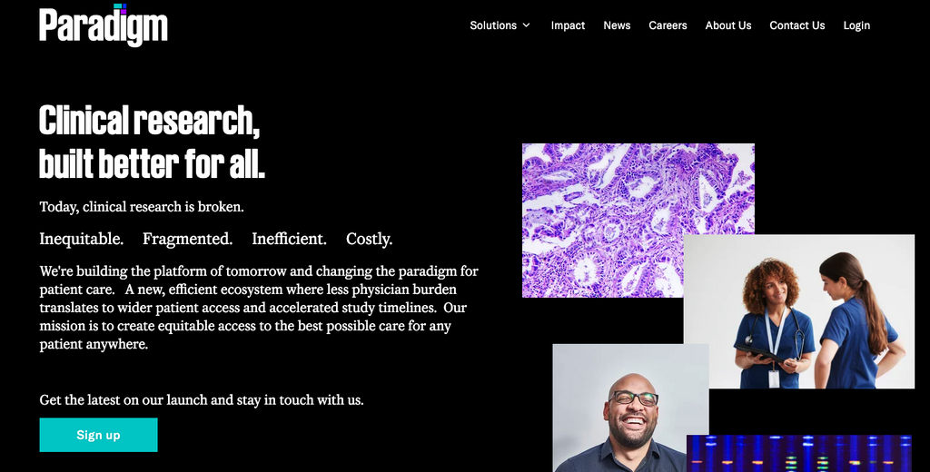This screenshot has width=930, height=472.
Task: Click the Sign up button
Action: coord(98,435)
